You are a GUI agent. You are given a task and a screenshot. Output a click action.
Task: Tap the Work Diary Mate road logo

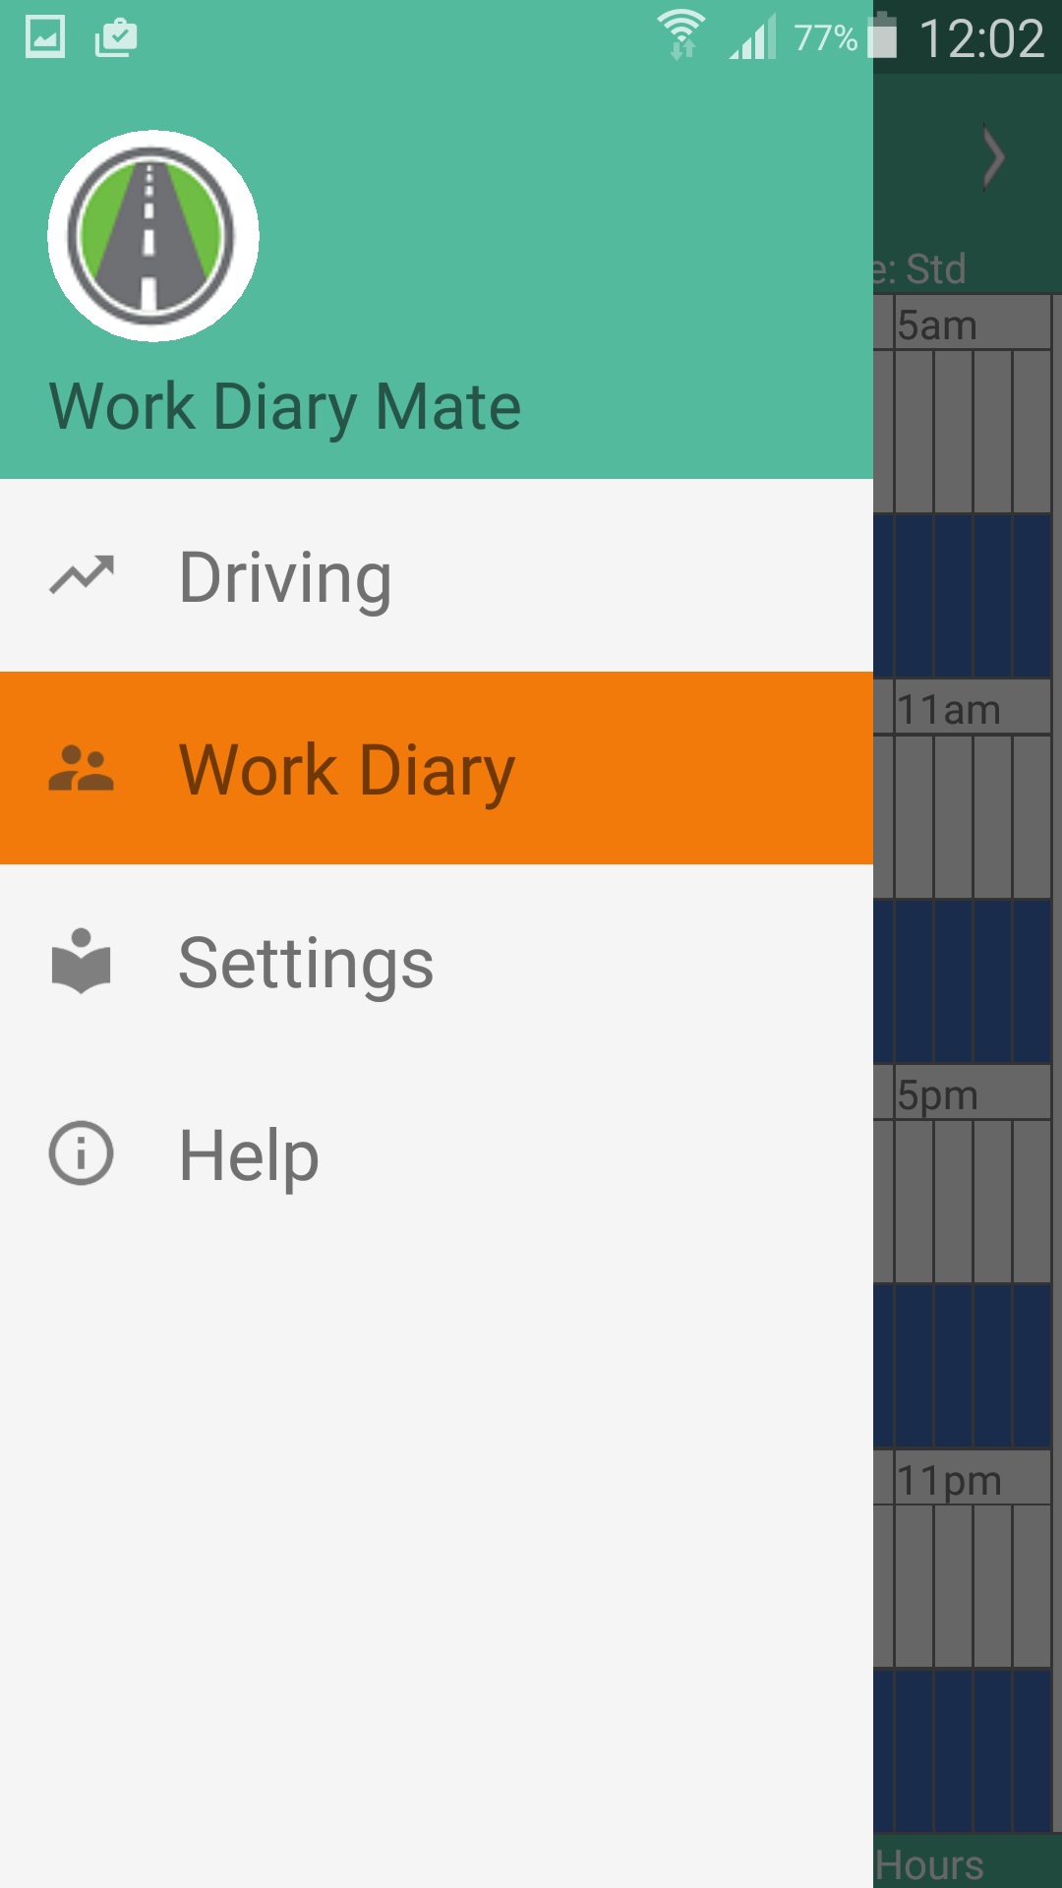[153, 236]
